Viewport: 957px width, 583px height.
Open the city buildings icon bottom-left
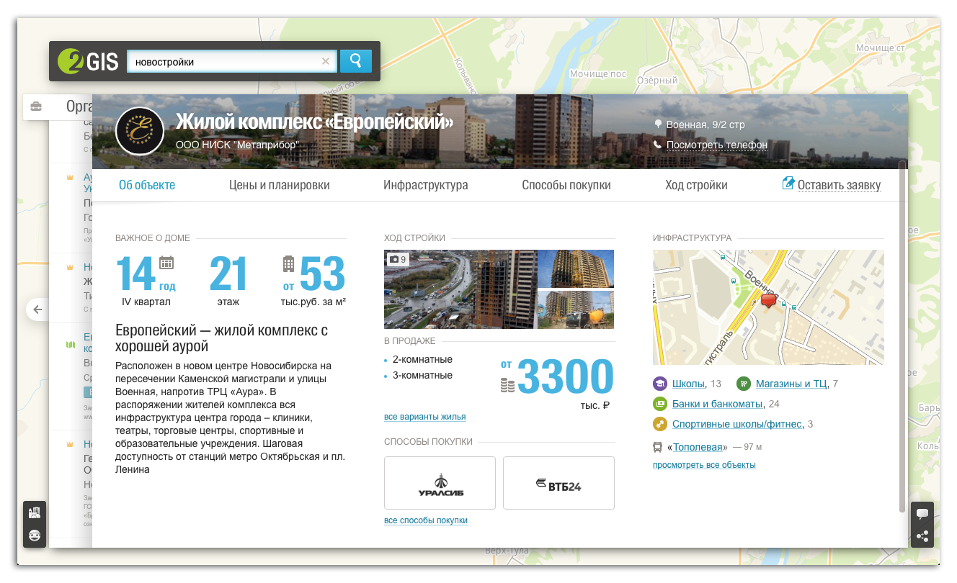35,512
